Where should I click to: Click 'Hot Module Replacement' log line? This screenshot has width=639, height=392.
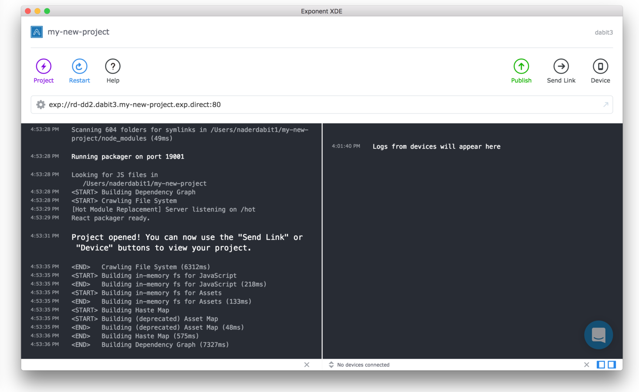point(163,209)
